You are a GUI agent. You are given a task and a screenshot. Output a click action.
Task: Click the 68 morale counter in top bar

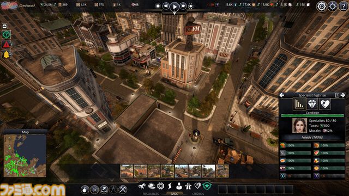tap(135, 4)
